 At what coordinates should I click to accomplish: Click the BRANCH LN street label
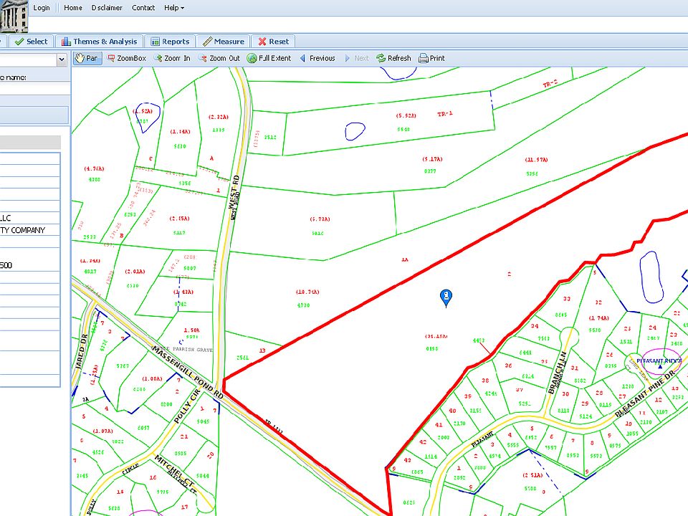click(x=558, y=372)
